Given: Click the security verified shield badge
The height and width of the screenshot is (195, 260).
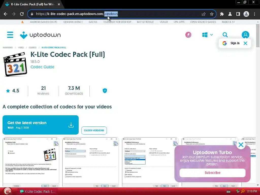Looking at the screenshot, I should click(105, 91).
